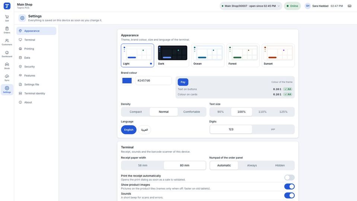Select the Light theme card
357x201 pixels.
click(x=137, y=55)
